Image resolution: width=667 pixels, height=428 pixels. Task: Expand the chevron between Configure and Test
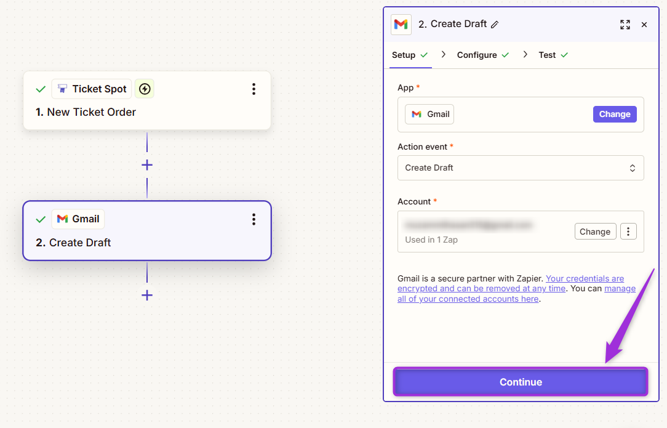pyautogui.click(x=525, y=54)
